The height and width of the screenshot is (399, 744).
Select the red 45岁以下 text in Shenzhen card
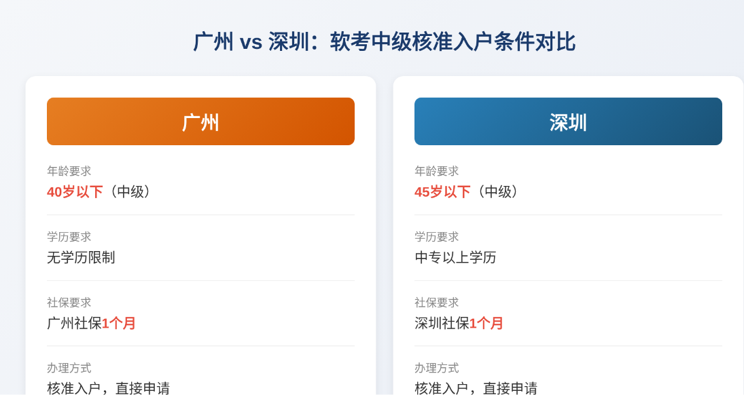pyautogui.click(x=443, y=192)
